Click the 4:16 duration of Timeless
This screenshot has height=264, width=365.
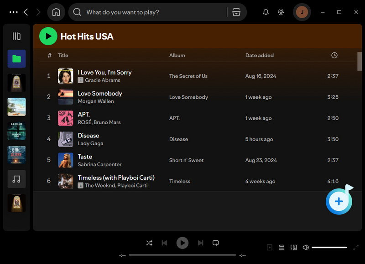tap(333, 181)
